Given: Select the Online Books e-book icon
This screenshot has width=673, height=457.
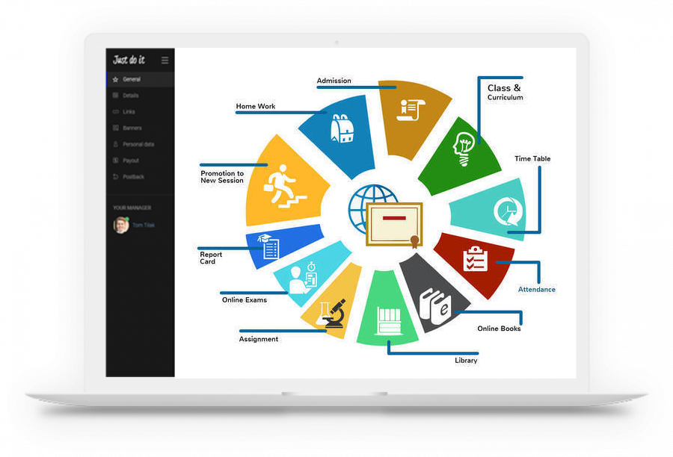Looking at the screenshot, I should pos(436,299).
